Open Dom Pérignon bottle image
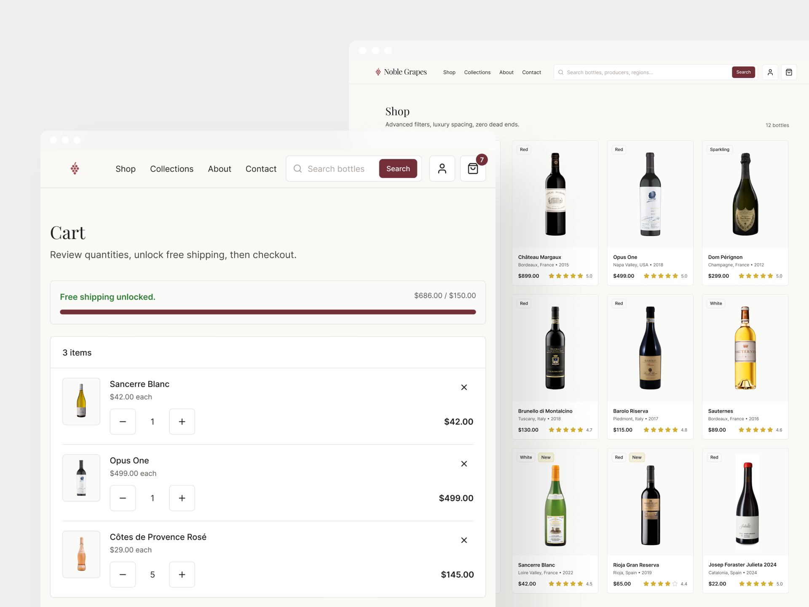This screenshot has width=809, height=607. tap(745, 194)
